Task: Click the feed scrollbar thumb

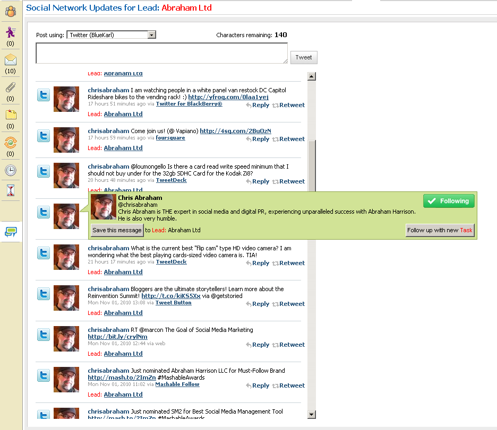Action: coord(312,166)
